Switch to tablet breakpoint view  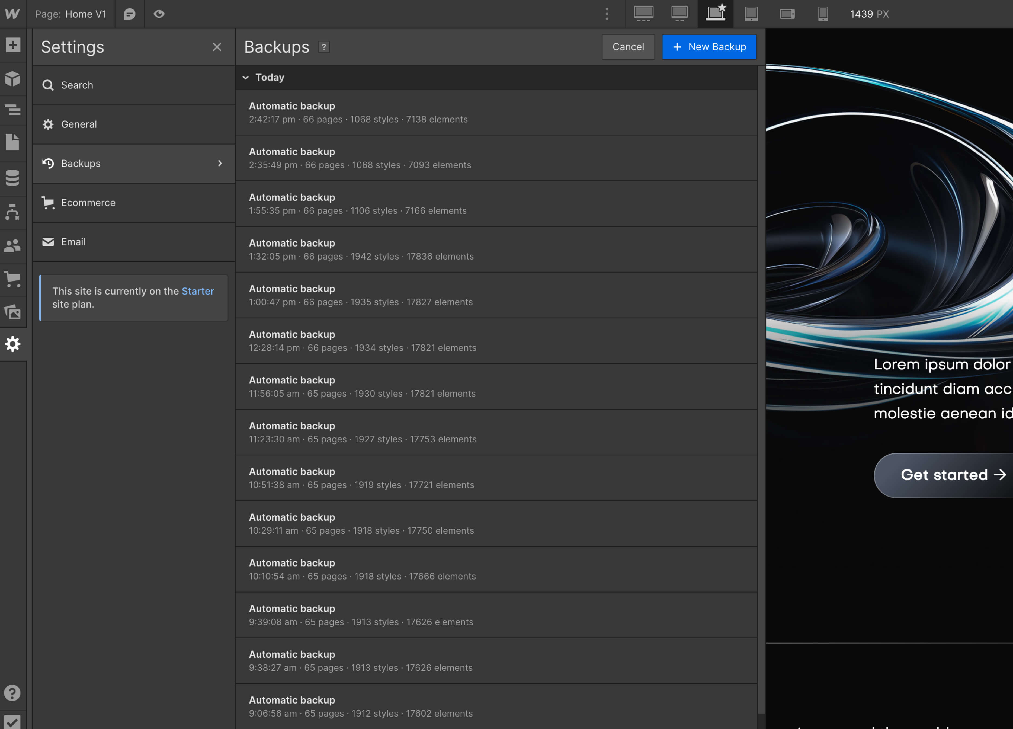pos(751,14)
